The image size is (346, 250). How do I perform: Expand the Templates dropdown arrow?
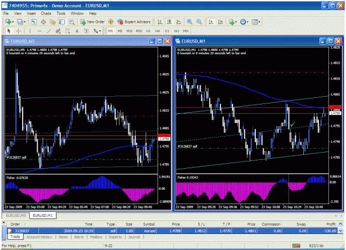click(259, 22)
